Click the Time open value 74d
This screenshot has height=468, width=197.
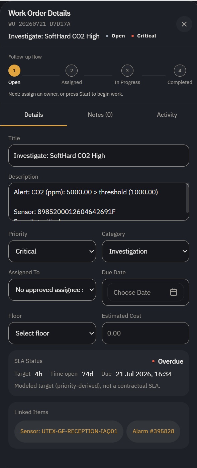coord(88,374)
